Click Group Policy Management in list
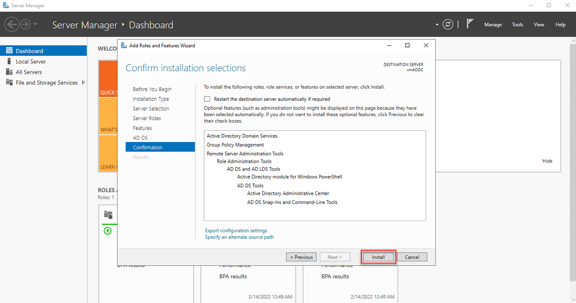This screenshot has height=303, width=576. [235, 145]
